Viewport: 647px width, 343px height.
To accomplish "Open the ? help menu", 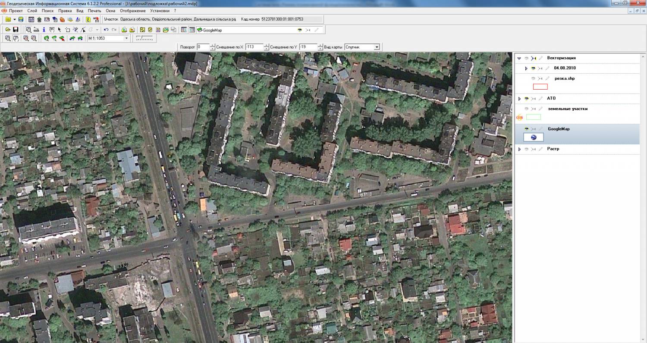I will pyautogui.click(x=175, y=10).
